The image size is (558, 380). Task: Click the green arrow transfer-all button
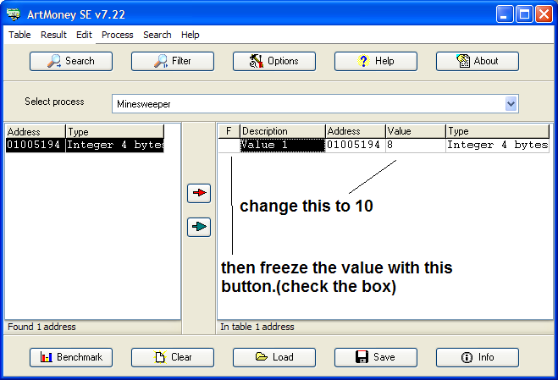click(x=199, y=227)
